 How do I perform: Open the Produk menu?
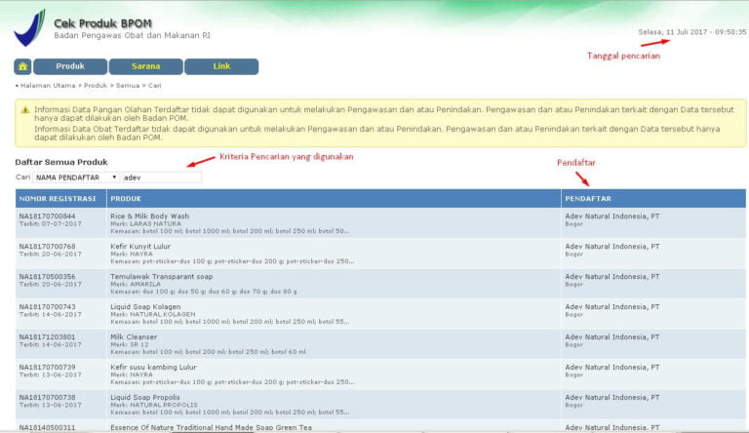tap(70, 66)
